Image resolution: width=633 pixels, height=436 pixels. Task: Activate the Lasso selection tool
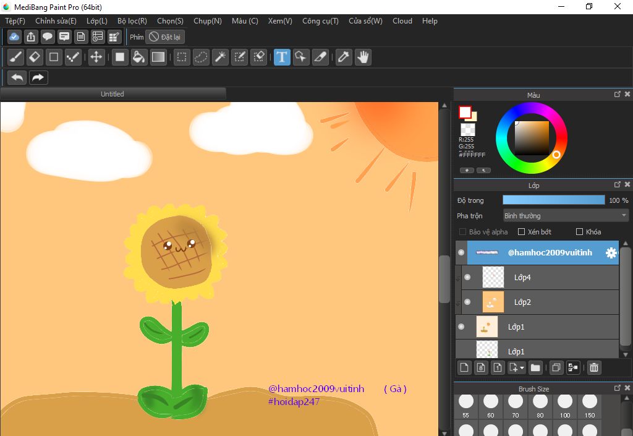coord(201,57)
